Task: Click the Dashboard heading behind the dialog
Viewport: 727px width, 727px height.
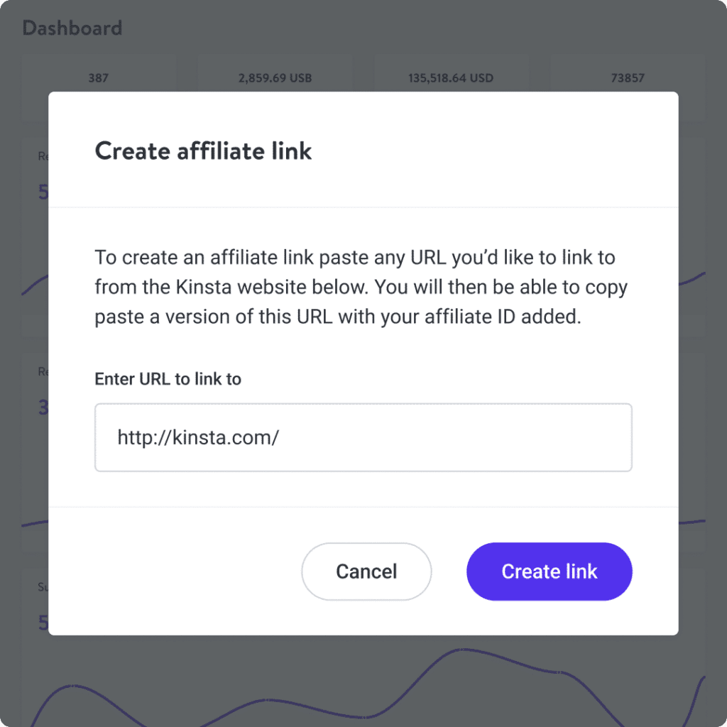Action: (x=72, y=28)
